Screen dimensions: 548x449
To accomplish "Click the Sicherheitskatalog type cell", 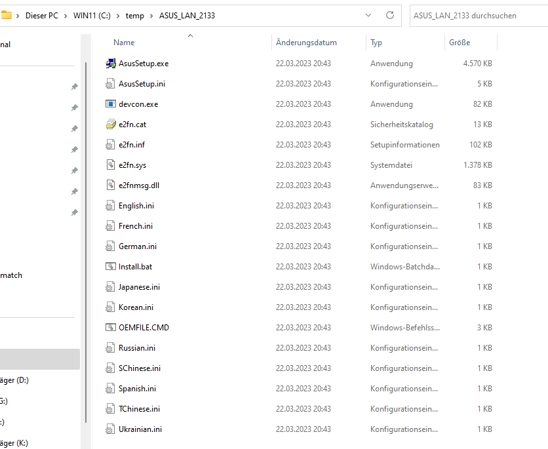I will pyautogui.click(x=402, y=124).
